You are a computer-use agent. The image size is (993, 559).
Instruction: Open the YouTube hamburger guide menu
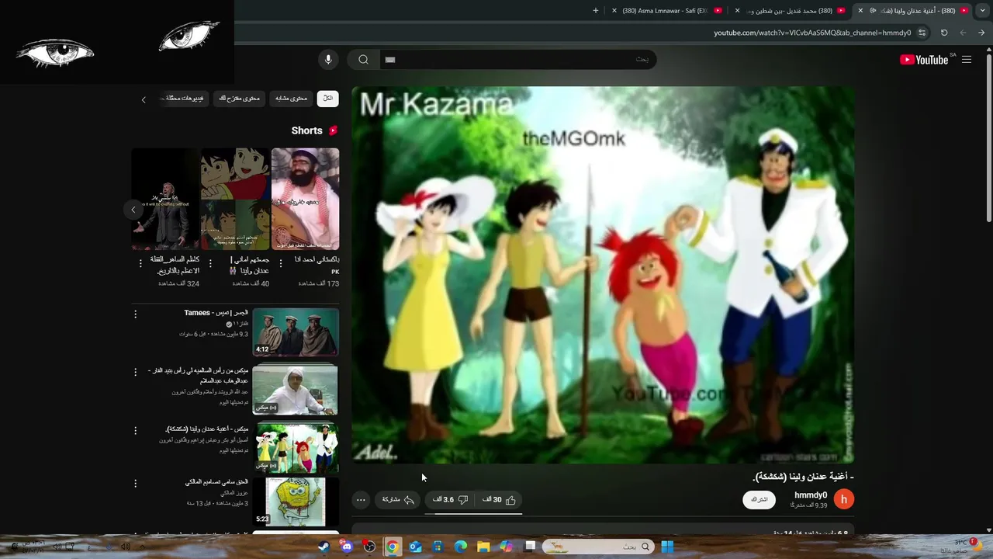tap(967, 60)
